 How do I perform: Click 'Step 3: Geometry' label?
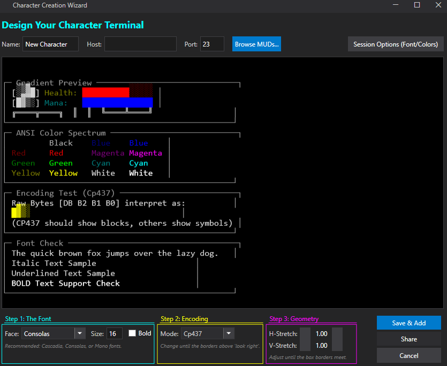coord(294,319)
